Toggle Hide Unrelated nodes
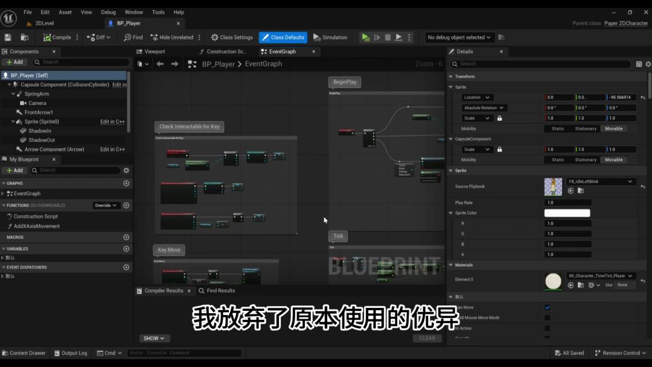This screenshot has height=367, width=652. click(171, 37)
